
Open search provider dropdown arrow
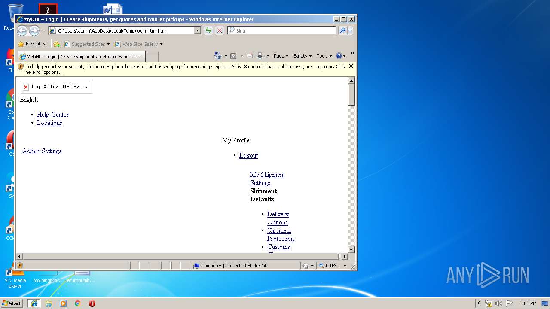pos(350,30)
